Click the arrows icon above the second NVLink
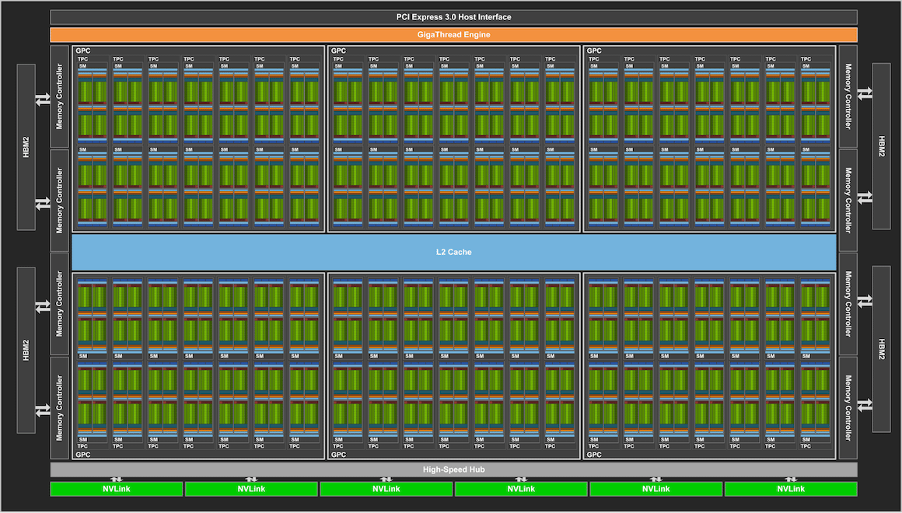 click(251, 479)
